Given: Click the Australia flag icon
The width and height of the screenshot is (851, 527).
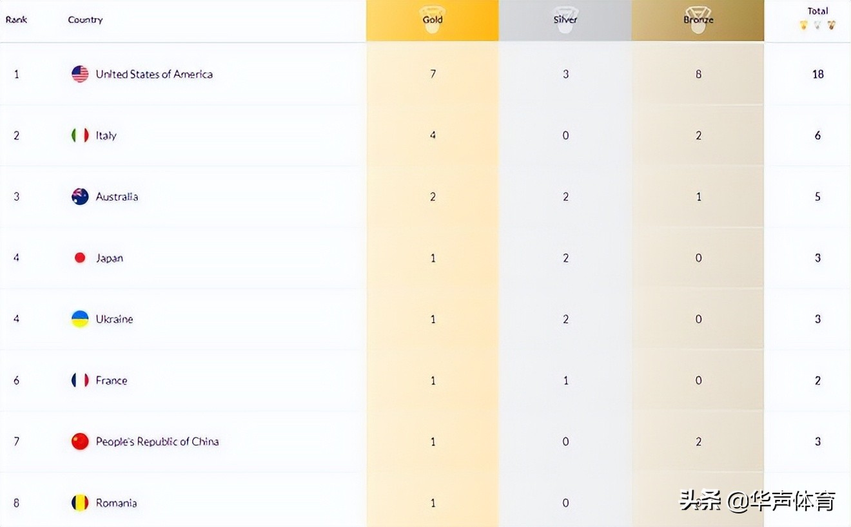Looking at the screenshot, I should coord(80,196).
